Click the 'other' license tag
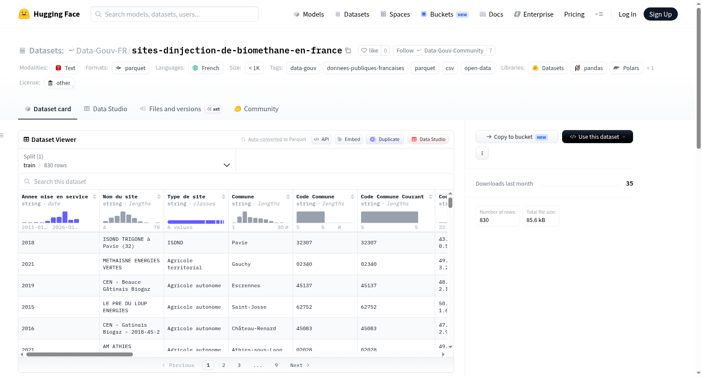The image size is (702, 377). (x=59, y=83)
